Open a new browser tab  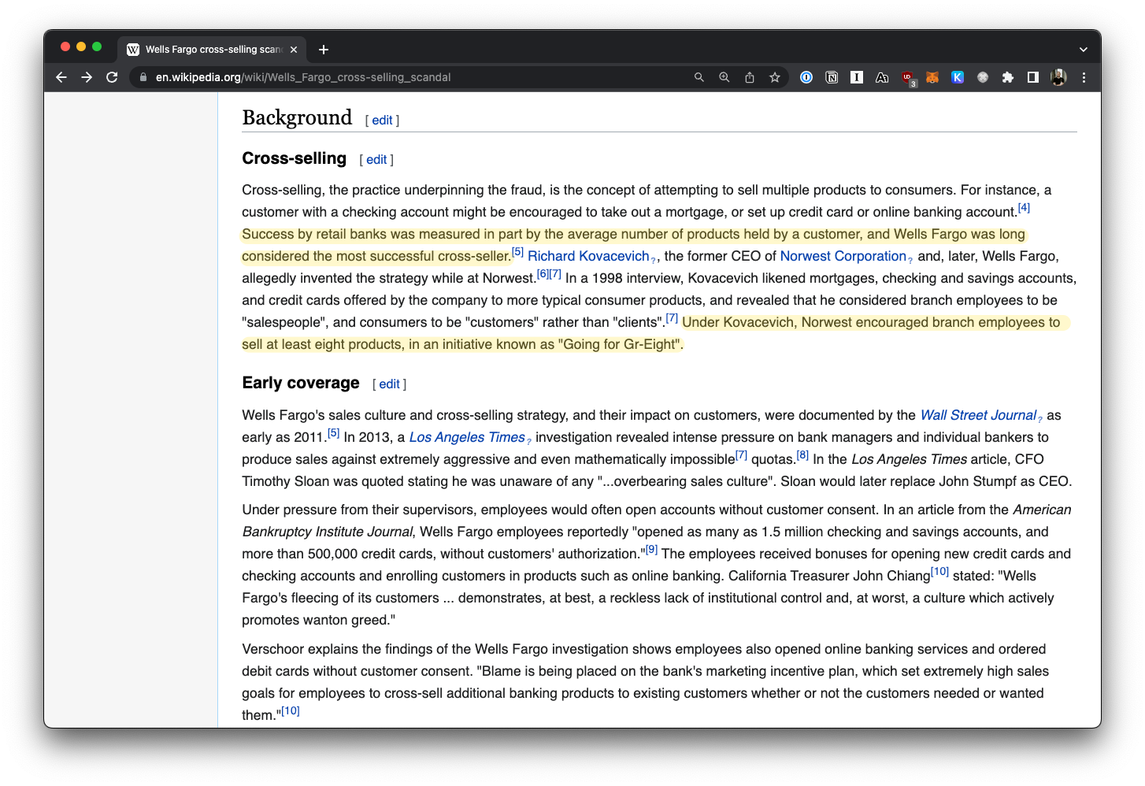click(323, 49)
